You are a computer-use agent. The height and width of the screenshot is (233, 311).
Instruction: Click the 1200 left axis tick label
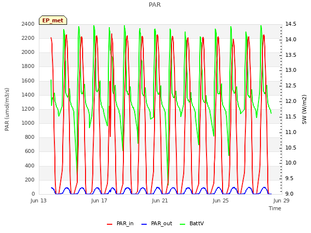click(28, 109)
